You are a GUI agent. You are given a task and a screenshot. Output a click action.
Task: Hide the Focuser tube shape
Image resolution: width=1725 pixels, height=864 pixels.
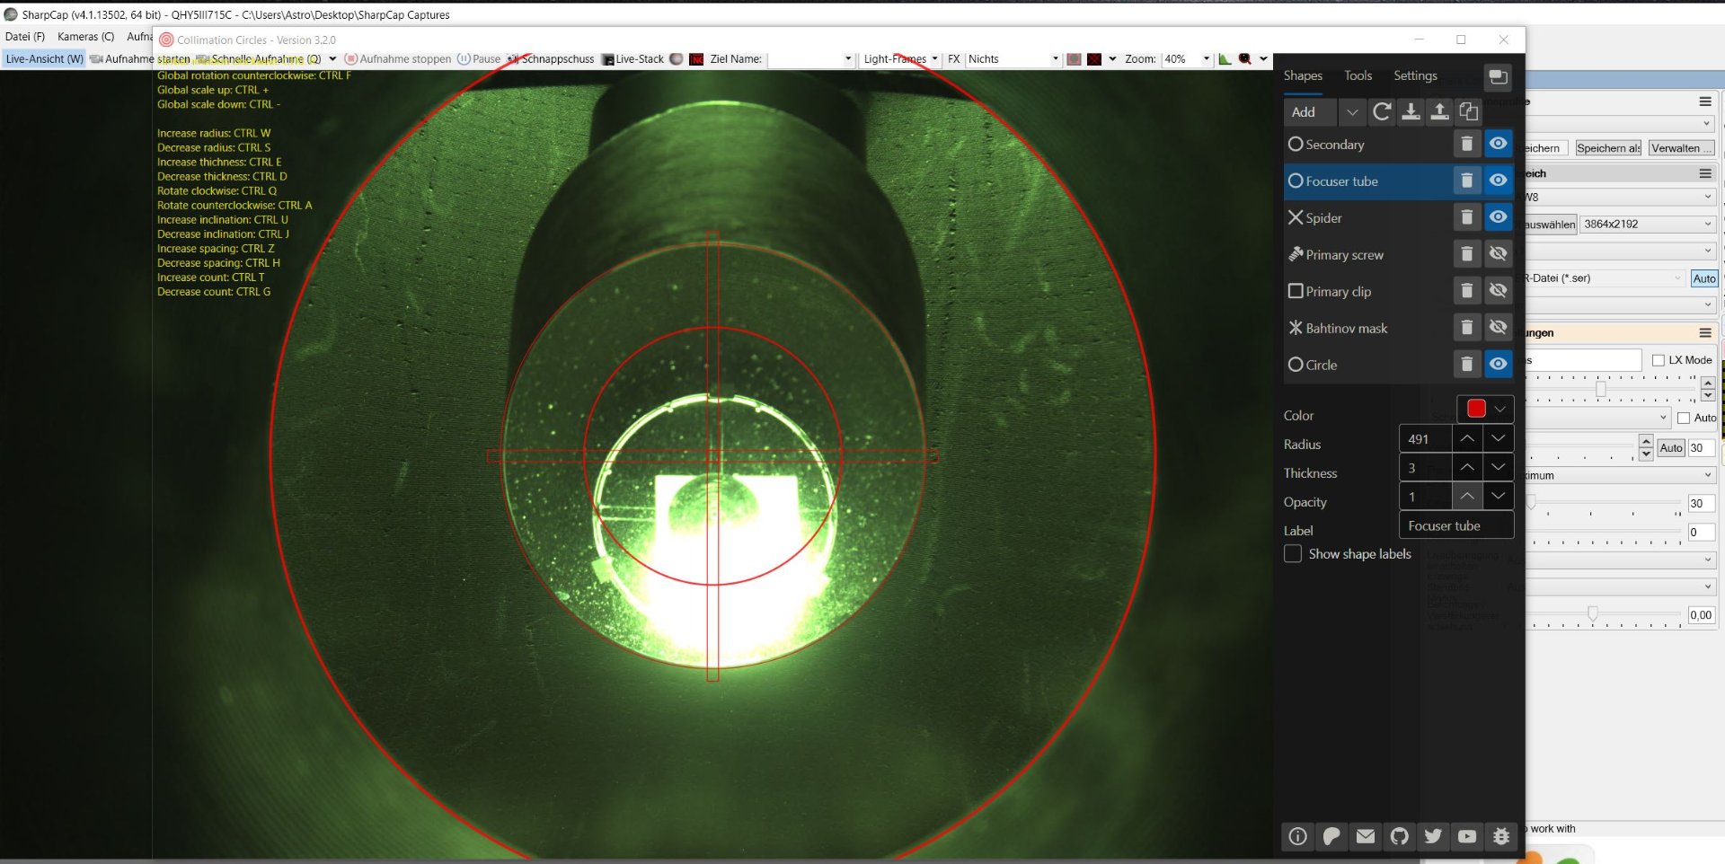click(1498, 181)
